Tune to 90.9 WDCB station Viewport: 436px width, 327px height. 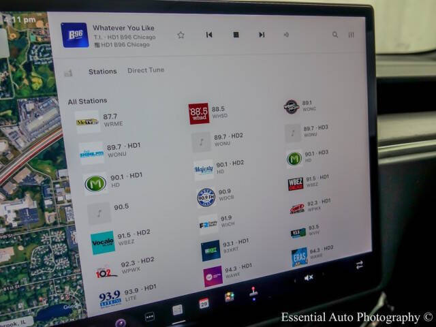215,197
